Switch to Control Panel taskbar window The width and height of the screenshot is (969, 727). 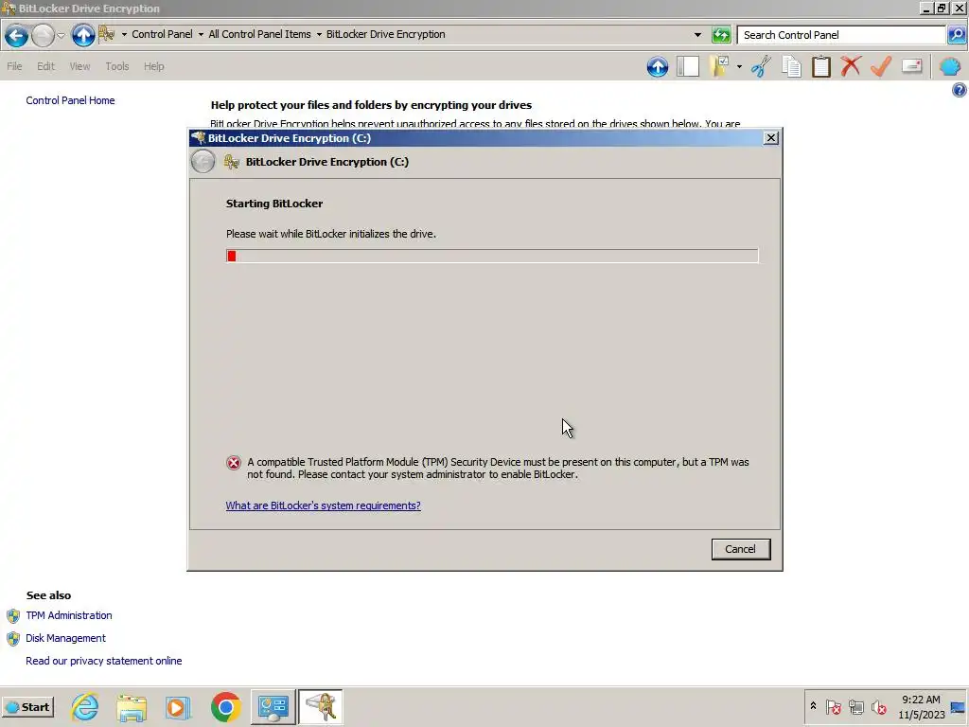coord(273,706)
